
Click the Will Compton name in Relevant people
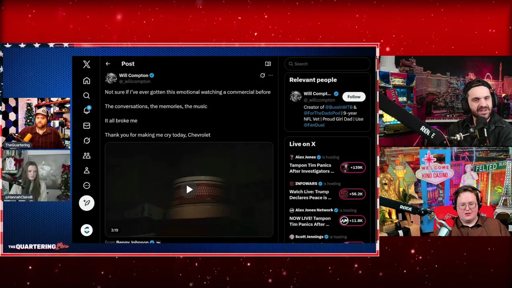(317, 94)
